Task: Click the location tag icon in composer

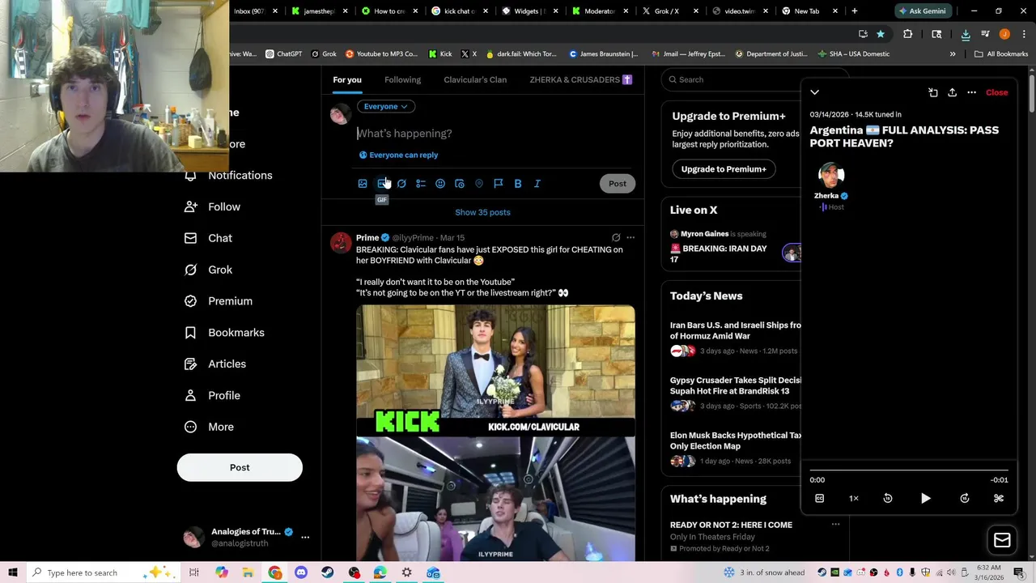Action: click(479, 184)
